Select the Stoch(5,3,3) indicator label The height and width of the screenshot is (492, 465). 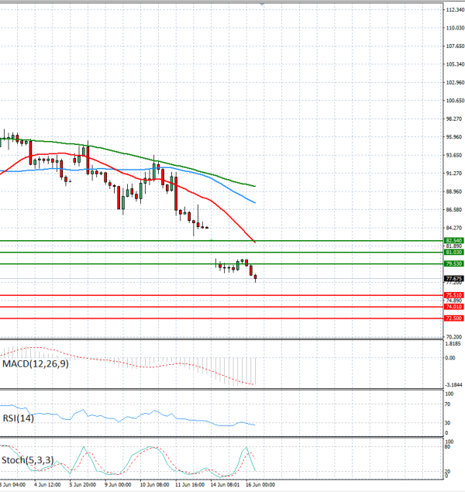click(x=28, y=460)
